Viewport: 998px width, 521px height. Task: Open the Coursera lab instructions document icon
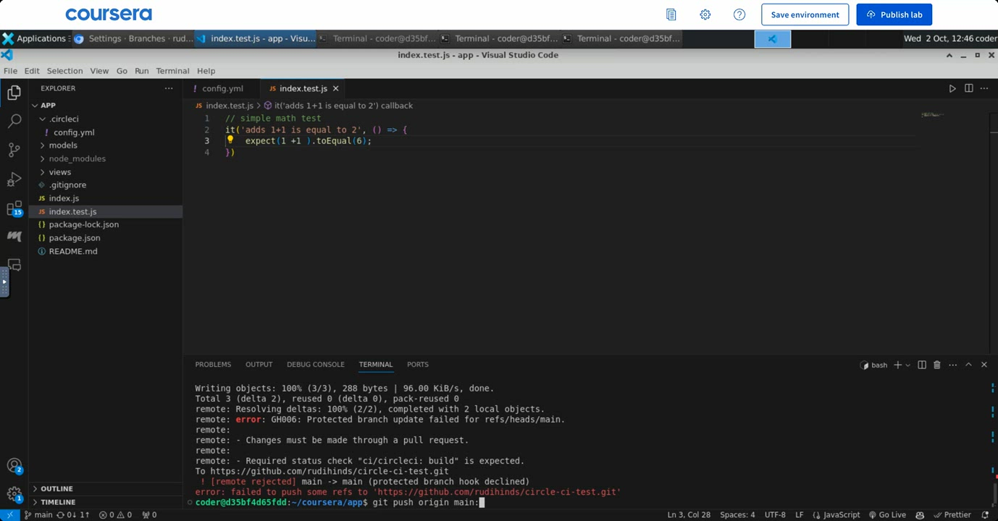click(671, 14)
